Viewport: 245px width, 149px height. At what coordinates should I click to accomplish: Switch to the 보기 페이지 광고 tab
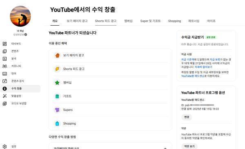pyautogui.click(x=77, y=21)
